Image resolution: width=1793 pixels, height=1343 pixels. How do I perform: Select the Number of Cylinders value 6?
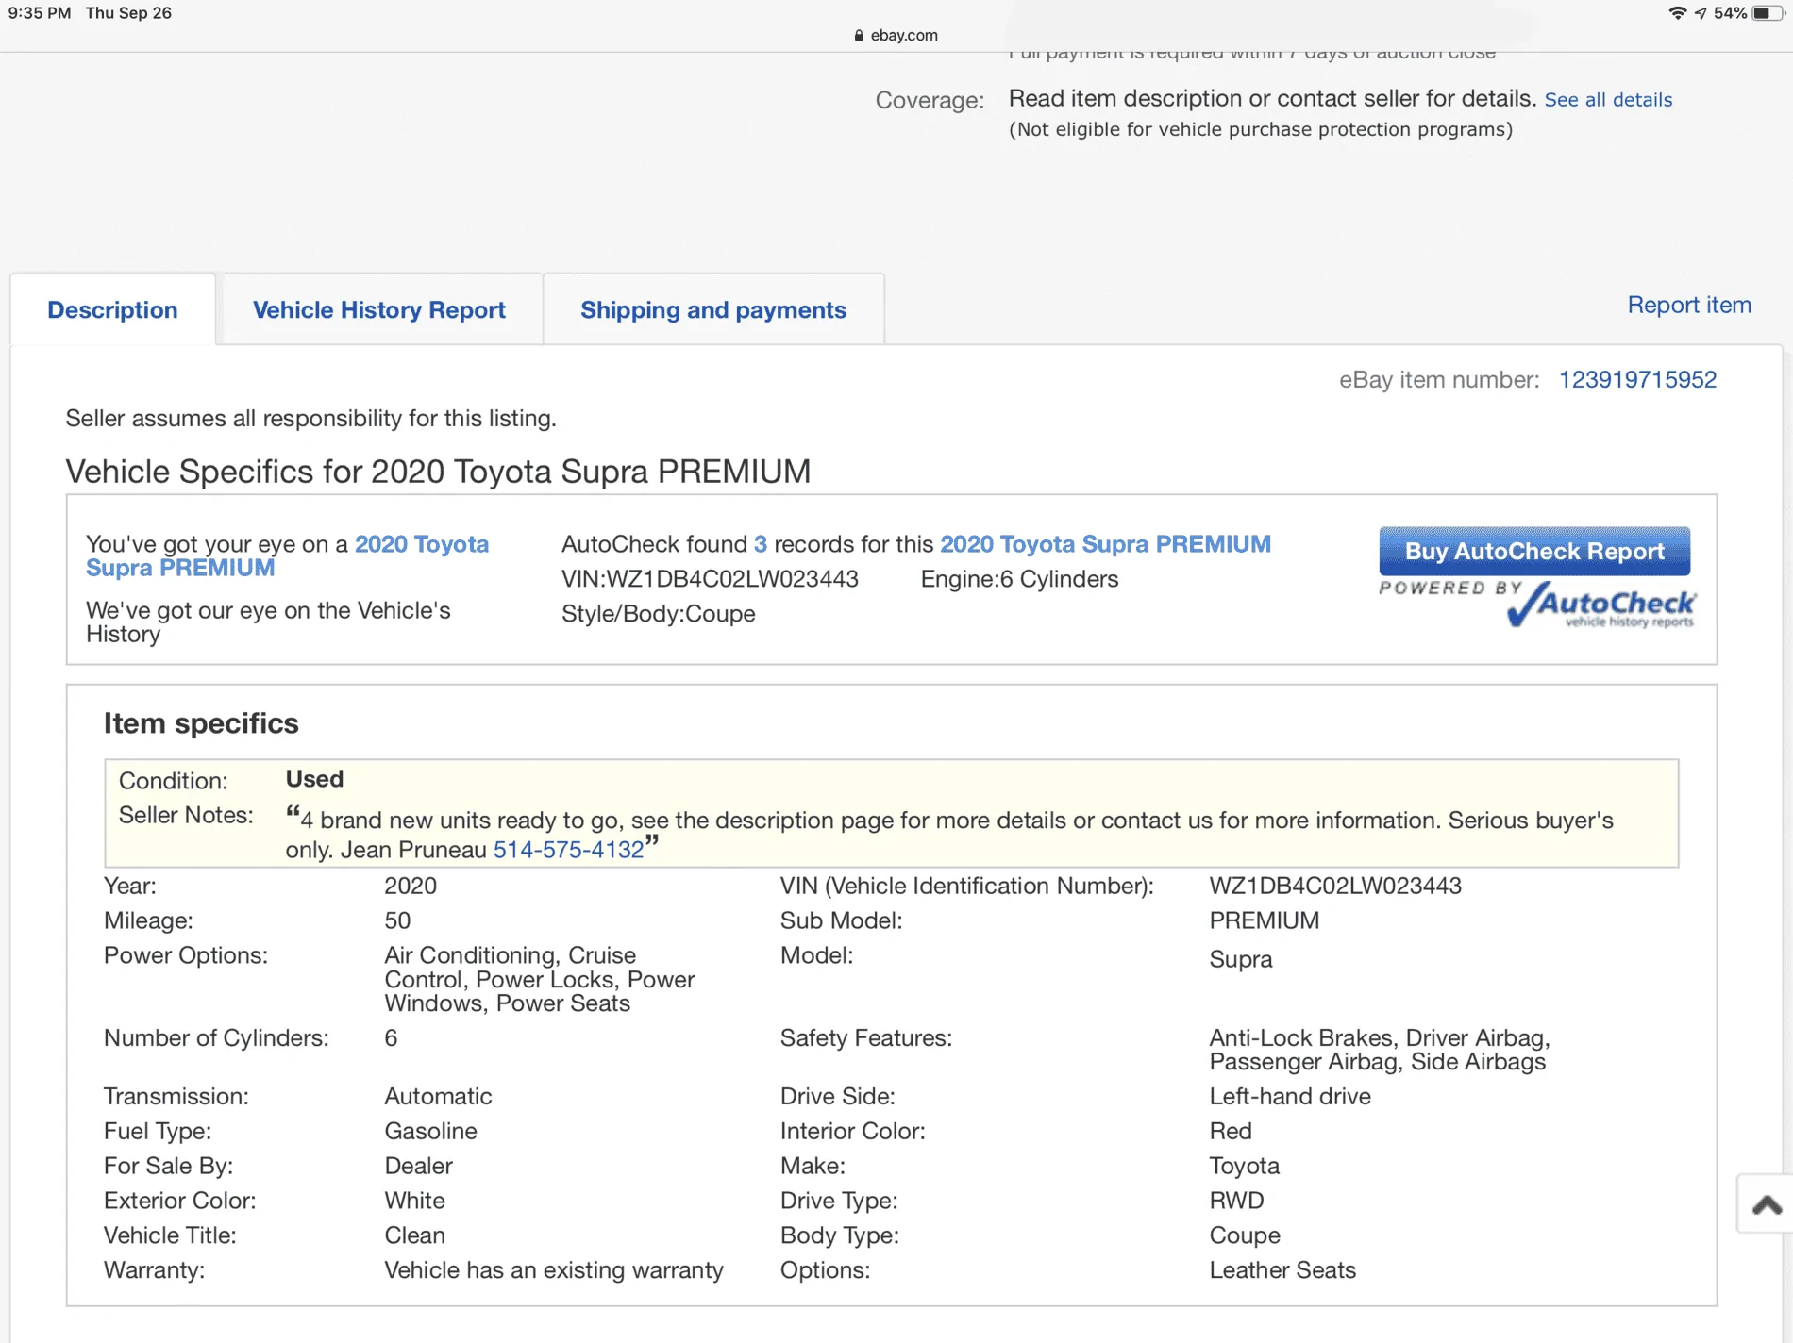coord(391,1037)
